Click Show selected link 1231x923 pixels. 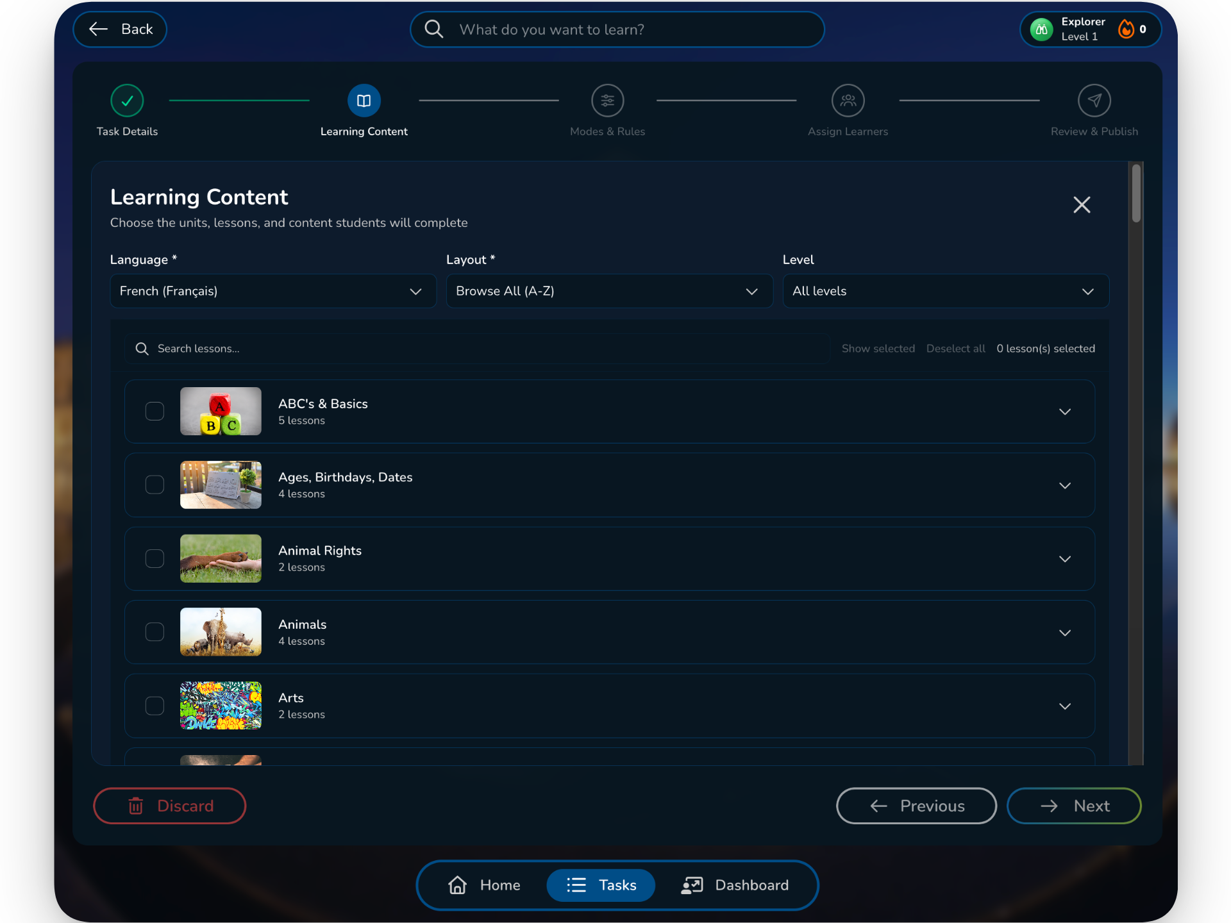coord(878,349)
